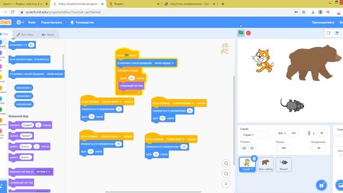The height and width of the screenshot is (193, 343).
Task: Open the костюм 2 dropdown in palette
Action: click(x=43, y=172)
